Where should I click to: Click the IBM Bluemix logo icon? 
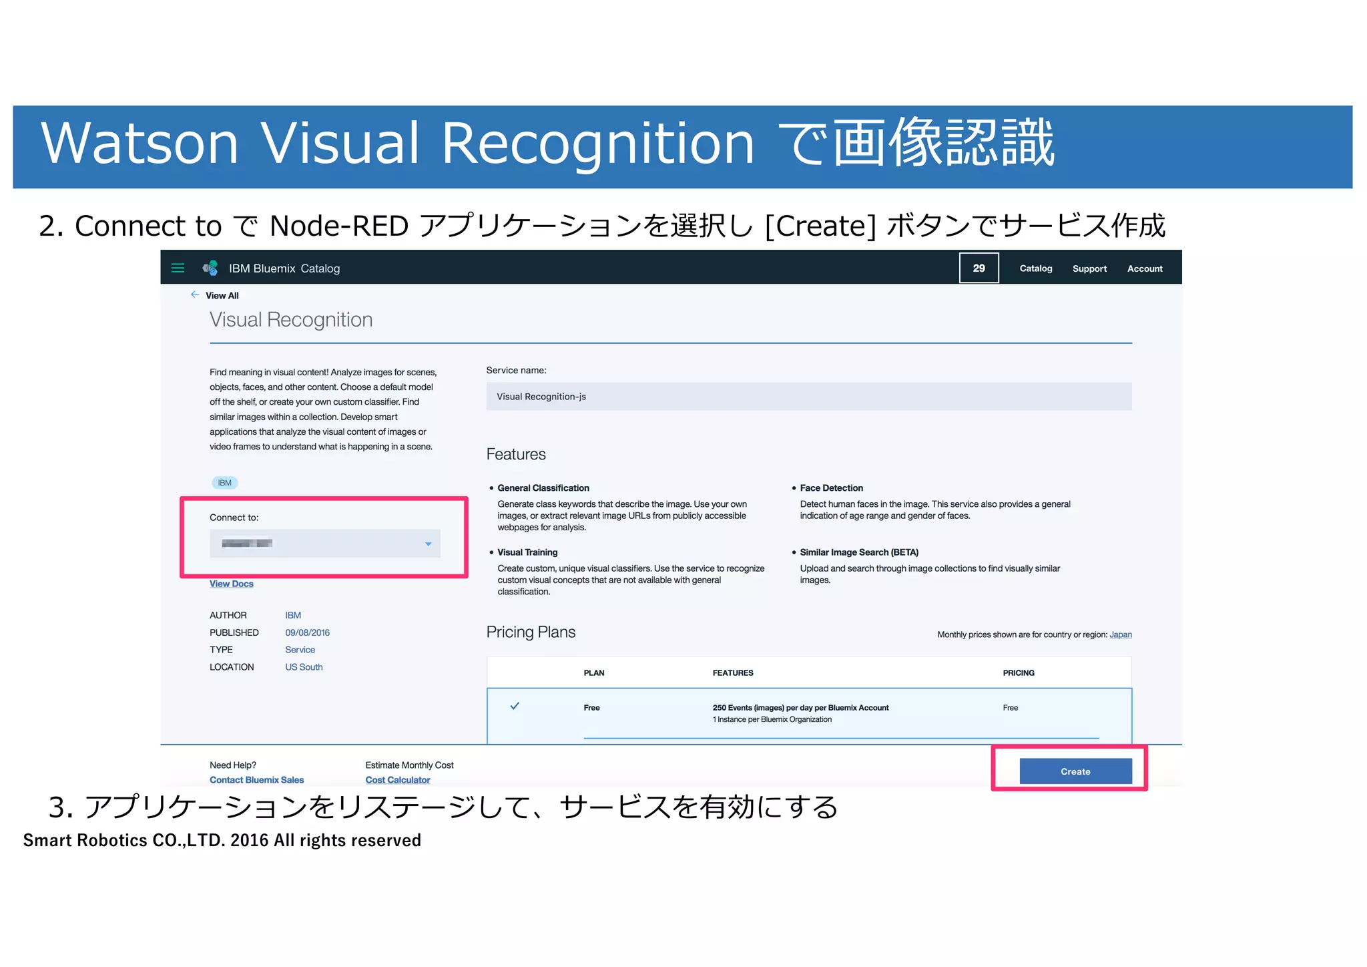tap(210, 268)
